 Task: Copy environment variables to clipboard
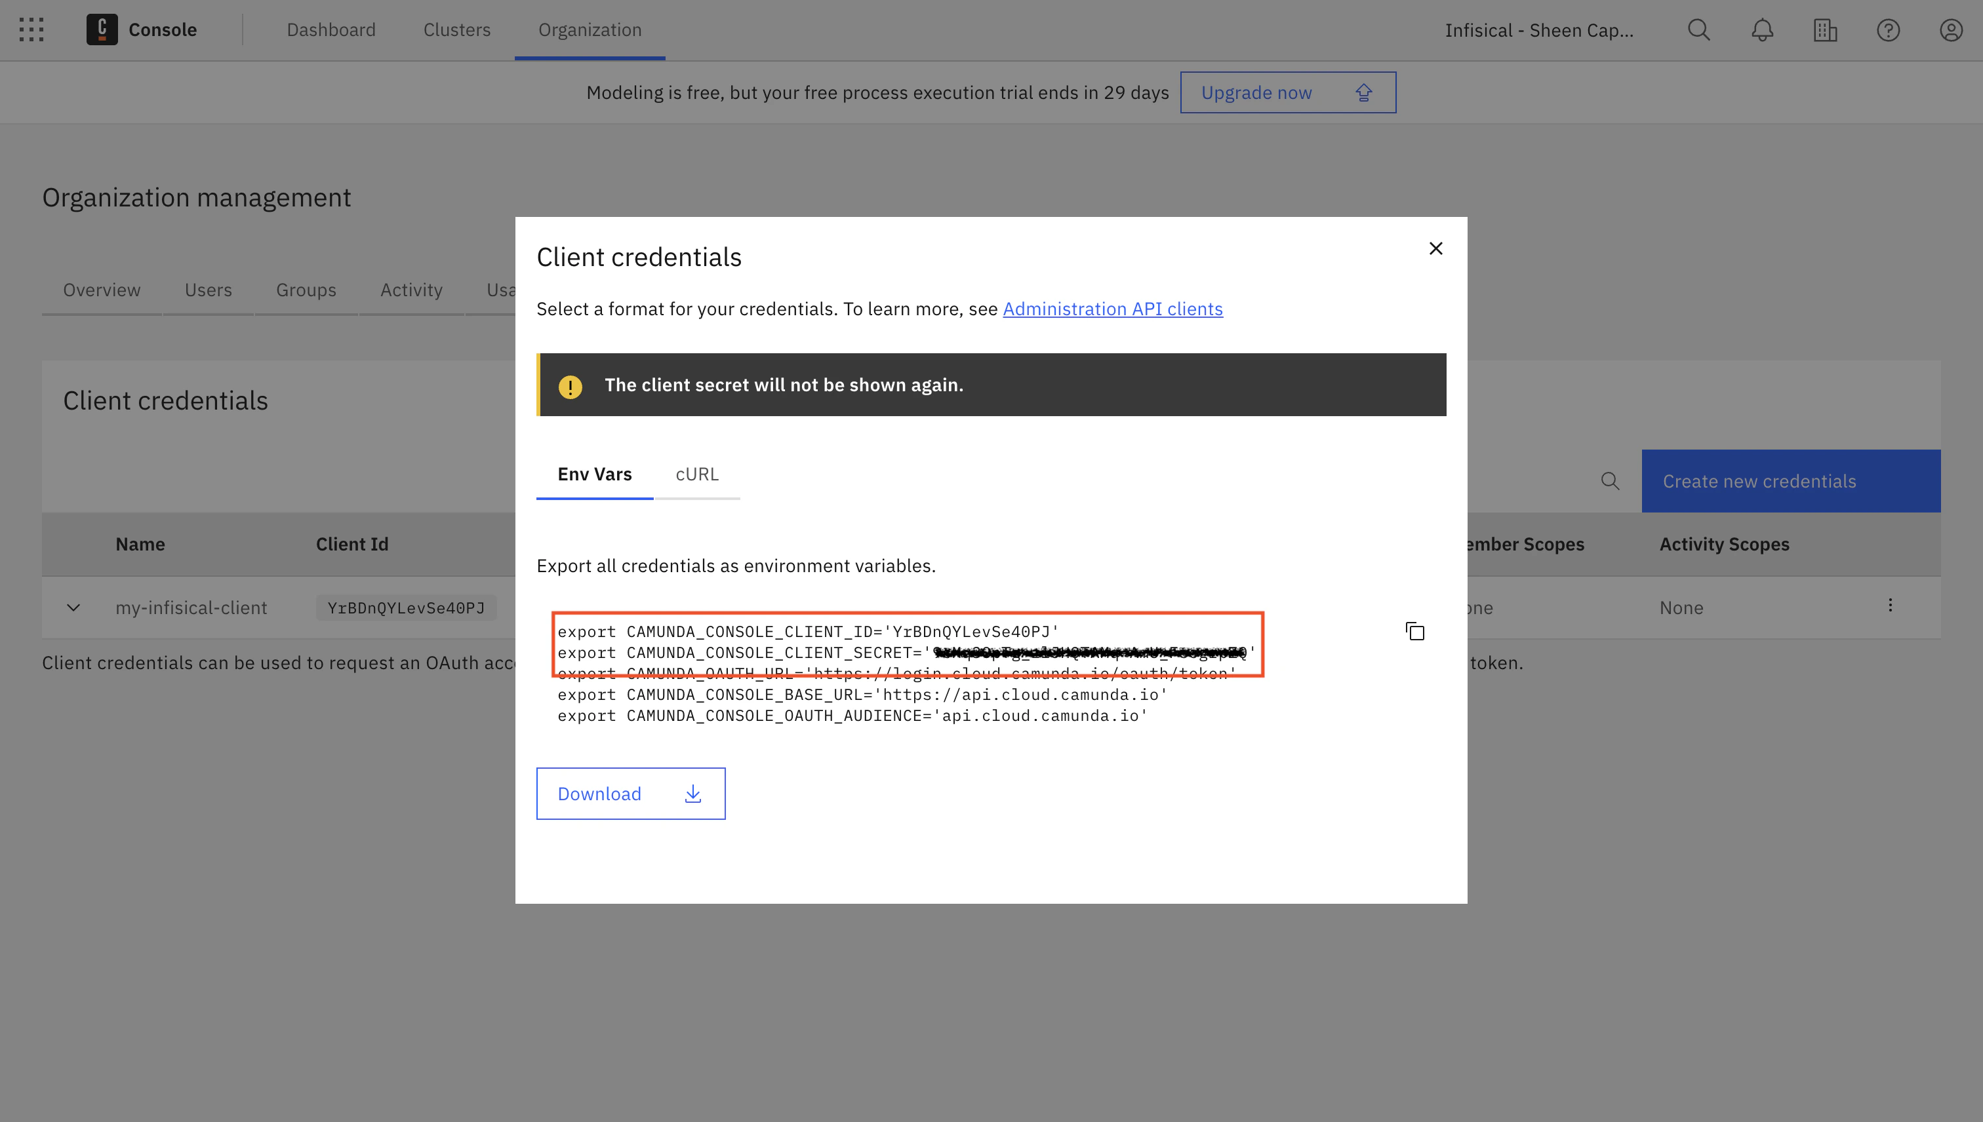(x=1414, y=631)
